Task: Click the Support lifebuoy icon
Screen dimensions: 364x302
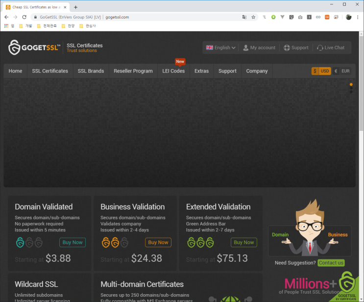Action: (x=287, y=48)
